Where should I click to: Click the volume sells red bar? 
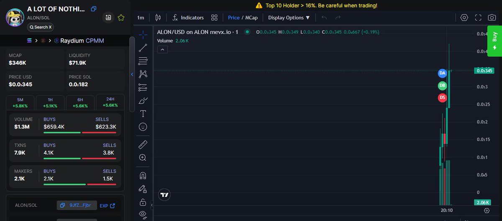click(x=99, y=133)
